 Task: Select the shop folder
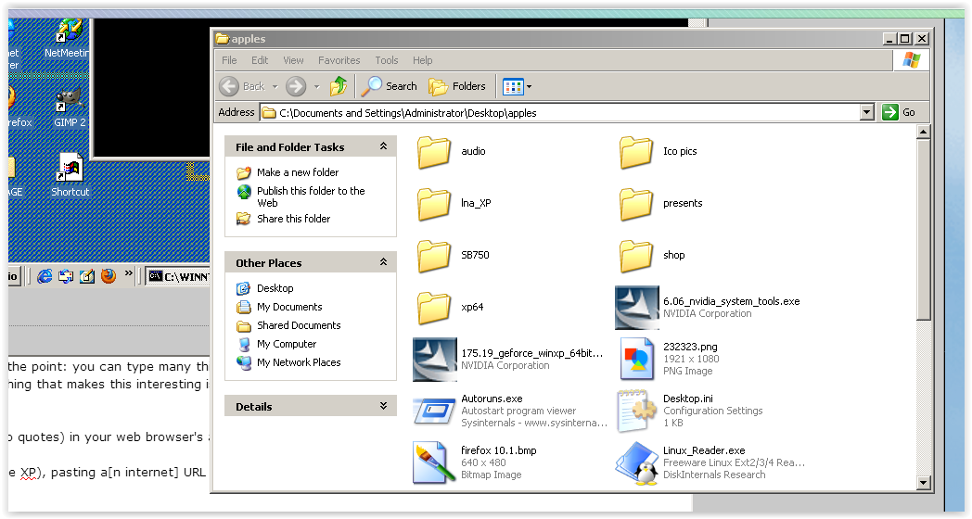(636, 256)
